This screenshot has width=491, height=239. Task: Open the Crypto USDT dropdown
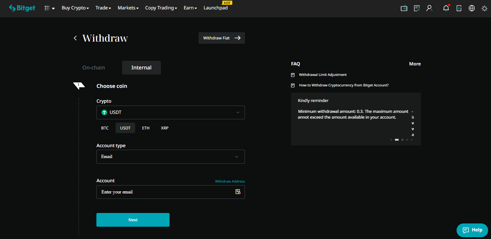171,112
